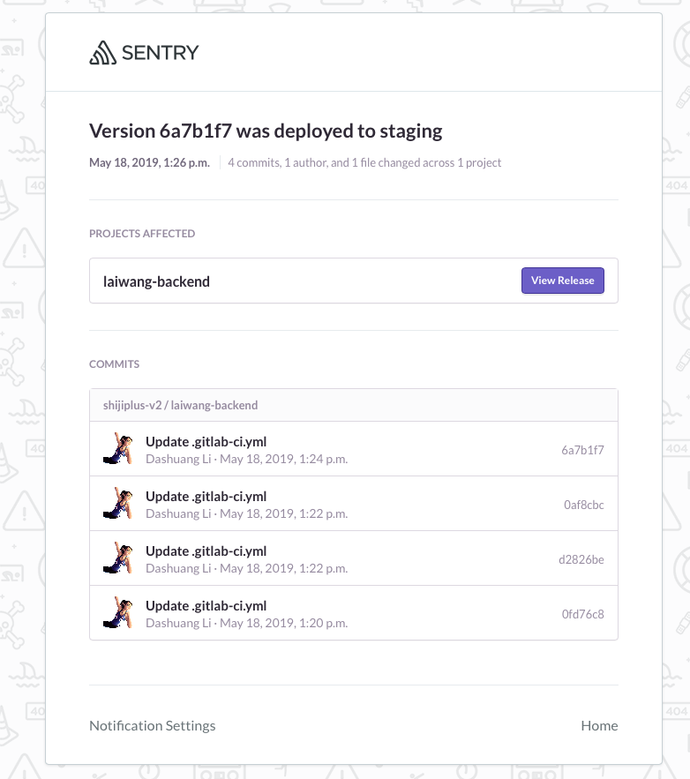This screenshot has height=779, width=690.
Task: Open commit hash 0af8cbc link
Action: (x=584, y=505)
